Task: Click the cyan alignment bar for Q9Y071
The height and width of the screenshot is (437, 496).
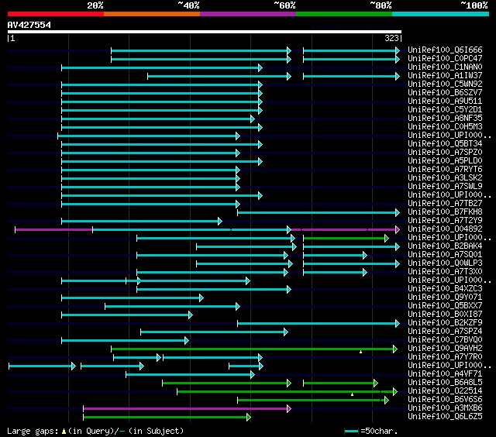Action: [133, 298]
